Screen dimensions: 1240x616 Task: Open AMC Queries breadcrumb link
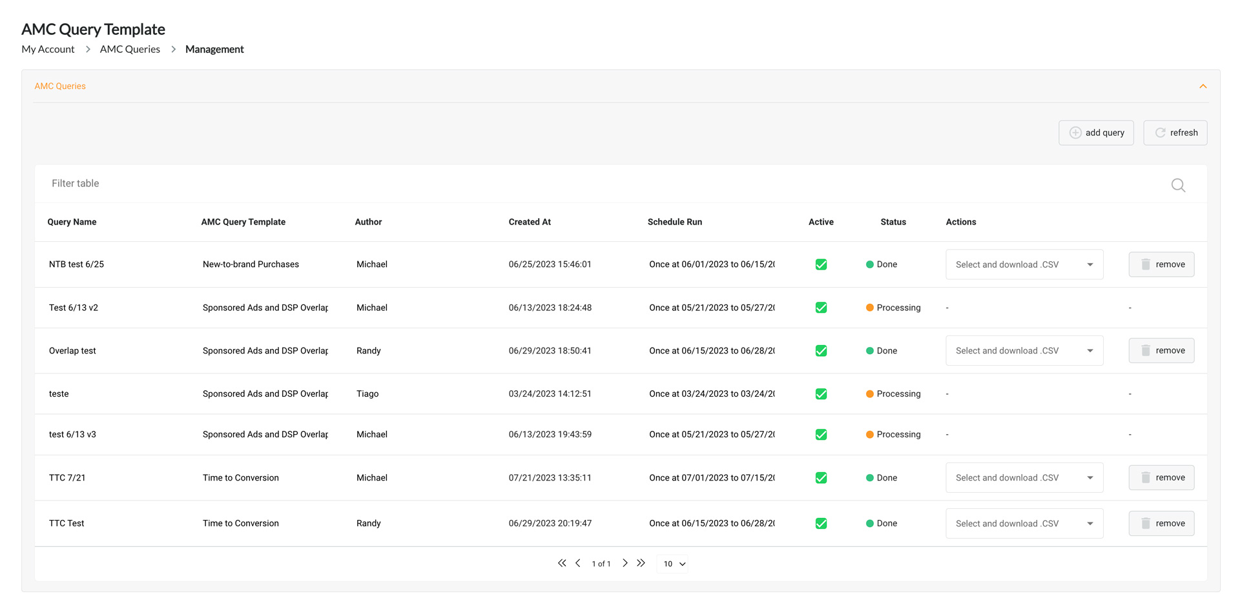(x=130, y=49)
